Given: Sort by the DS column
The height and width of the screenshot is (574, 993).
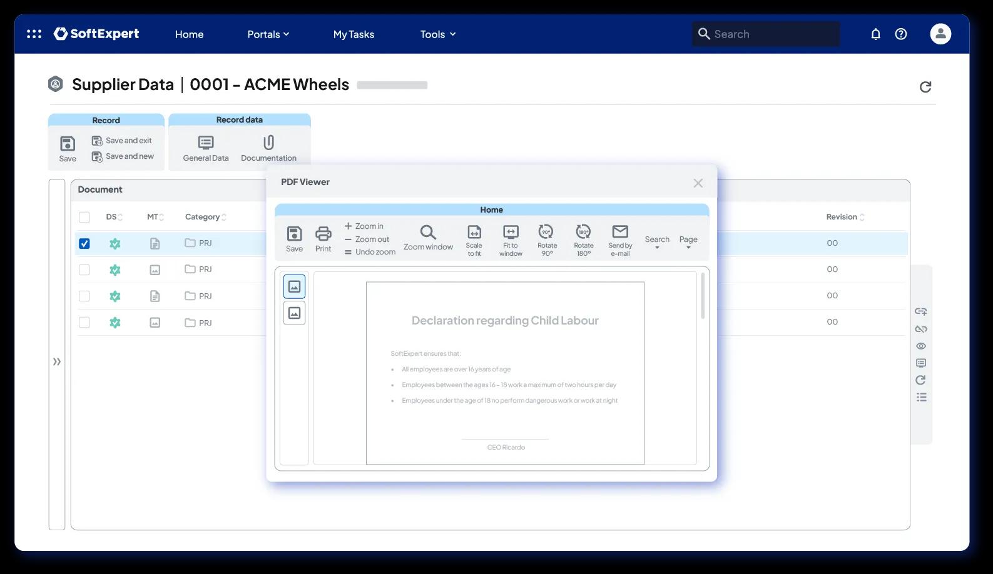Looking at the screenshot, I should tap(114, 217).
